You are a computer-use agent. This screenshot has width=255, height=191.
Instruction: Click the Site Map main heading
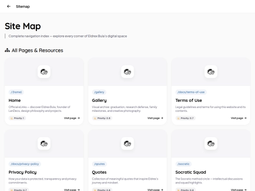click(x=23, y=26)
